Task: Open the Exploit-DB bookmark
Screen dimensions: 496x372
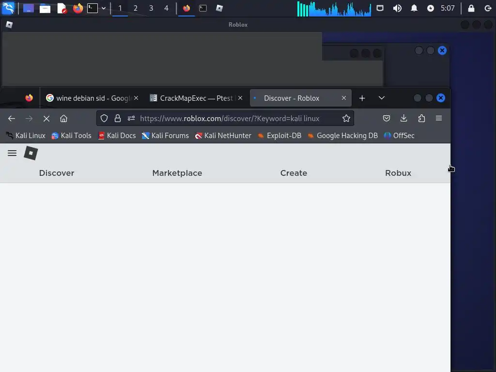Action: [x=279, y=136]
